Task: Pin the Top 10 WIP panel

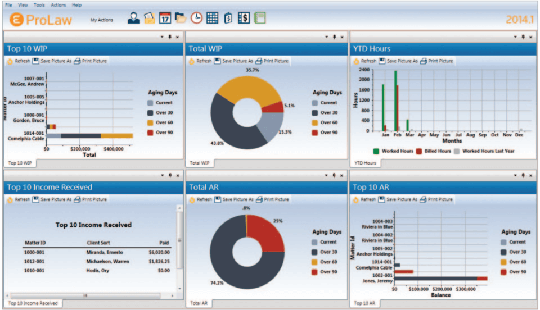Action: click(x=170, y=37)
